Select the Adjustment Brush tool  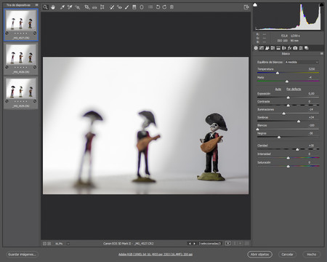point(127,7)
